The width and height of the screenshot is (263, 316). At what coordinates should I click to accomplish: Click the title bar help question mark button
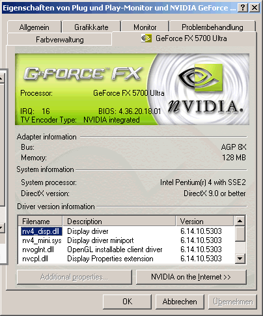coord(243,8)
